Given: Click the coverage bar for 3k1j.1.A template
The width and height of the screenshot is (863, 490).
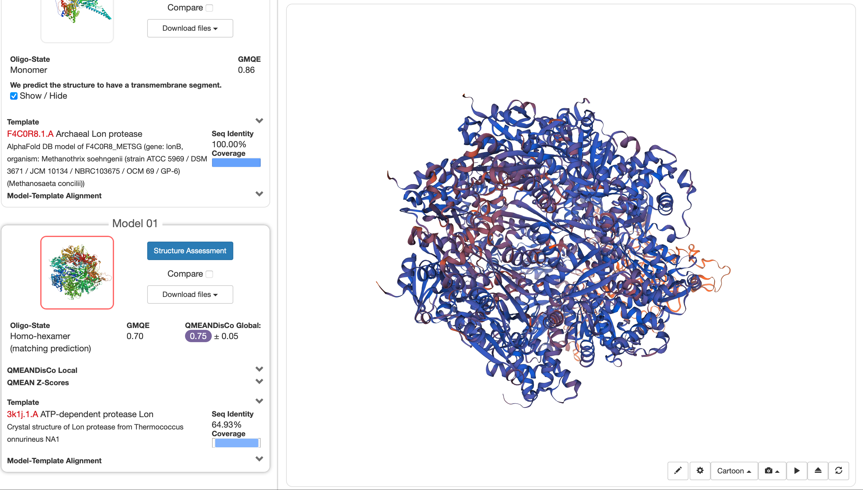Looking at the screenshot, I should 236,443.
